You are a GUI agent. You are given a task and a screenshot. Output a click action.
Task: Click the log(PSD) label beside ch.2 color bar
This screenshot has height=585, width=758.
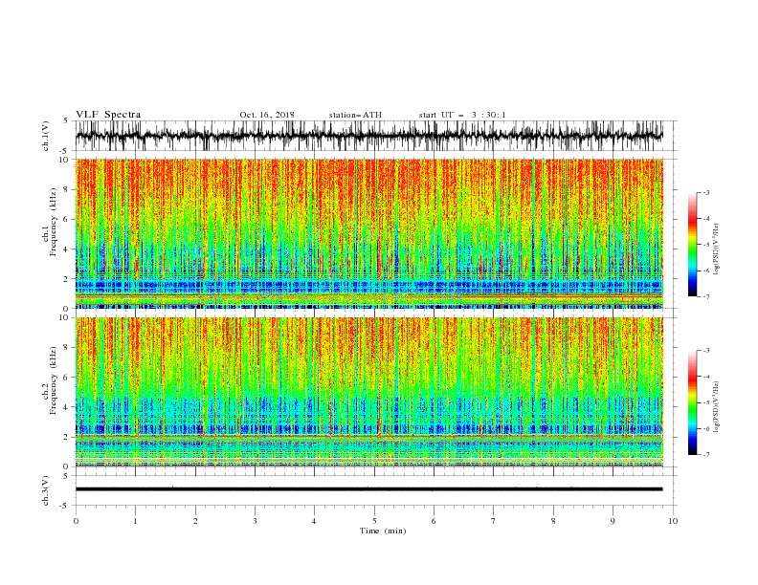click(716, 406)
